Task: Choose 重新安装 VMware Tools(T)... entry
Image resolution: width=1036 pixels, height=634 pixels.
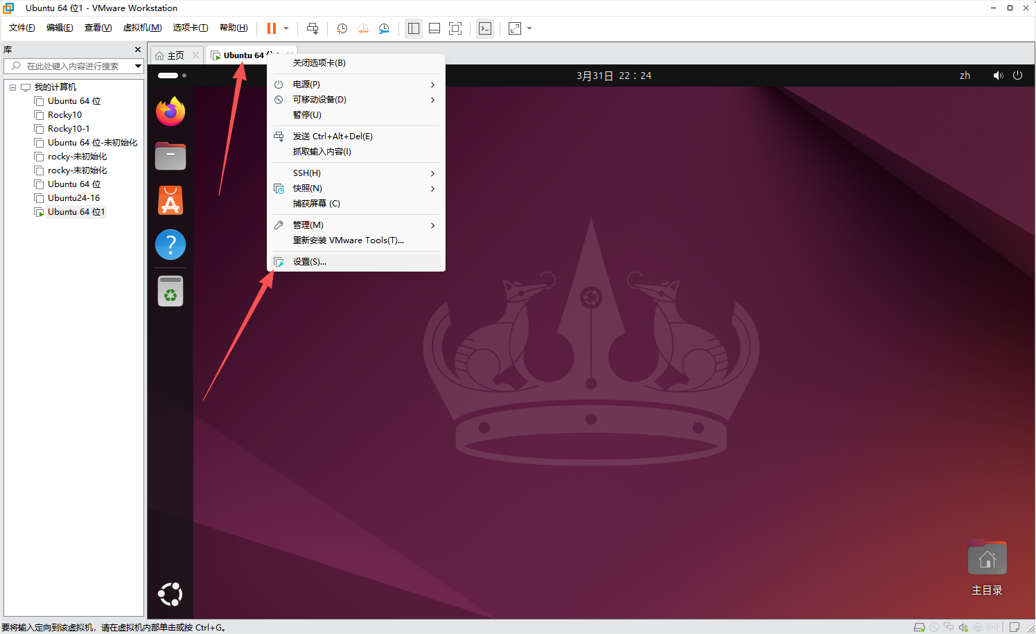Action: coord(356,240)
